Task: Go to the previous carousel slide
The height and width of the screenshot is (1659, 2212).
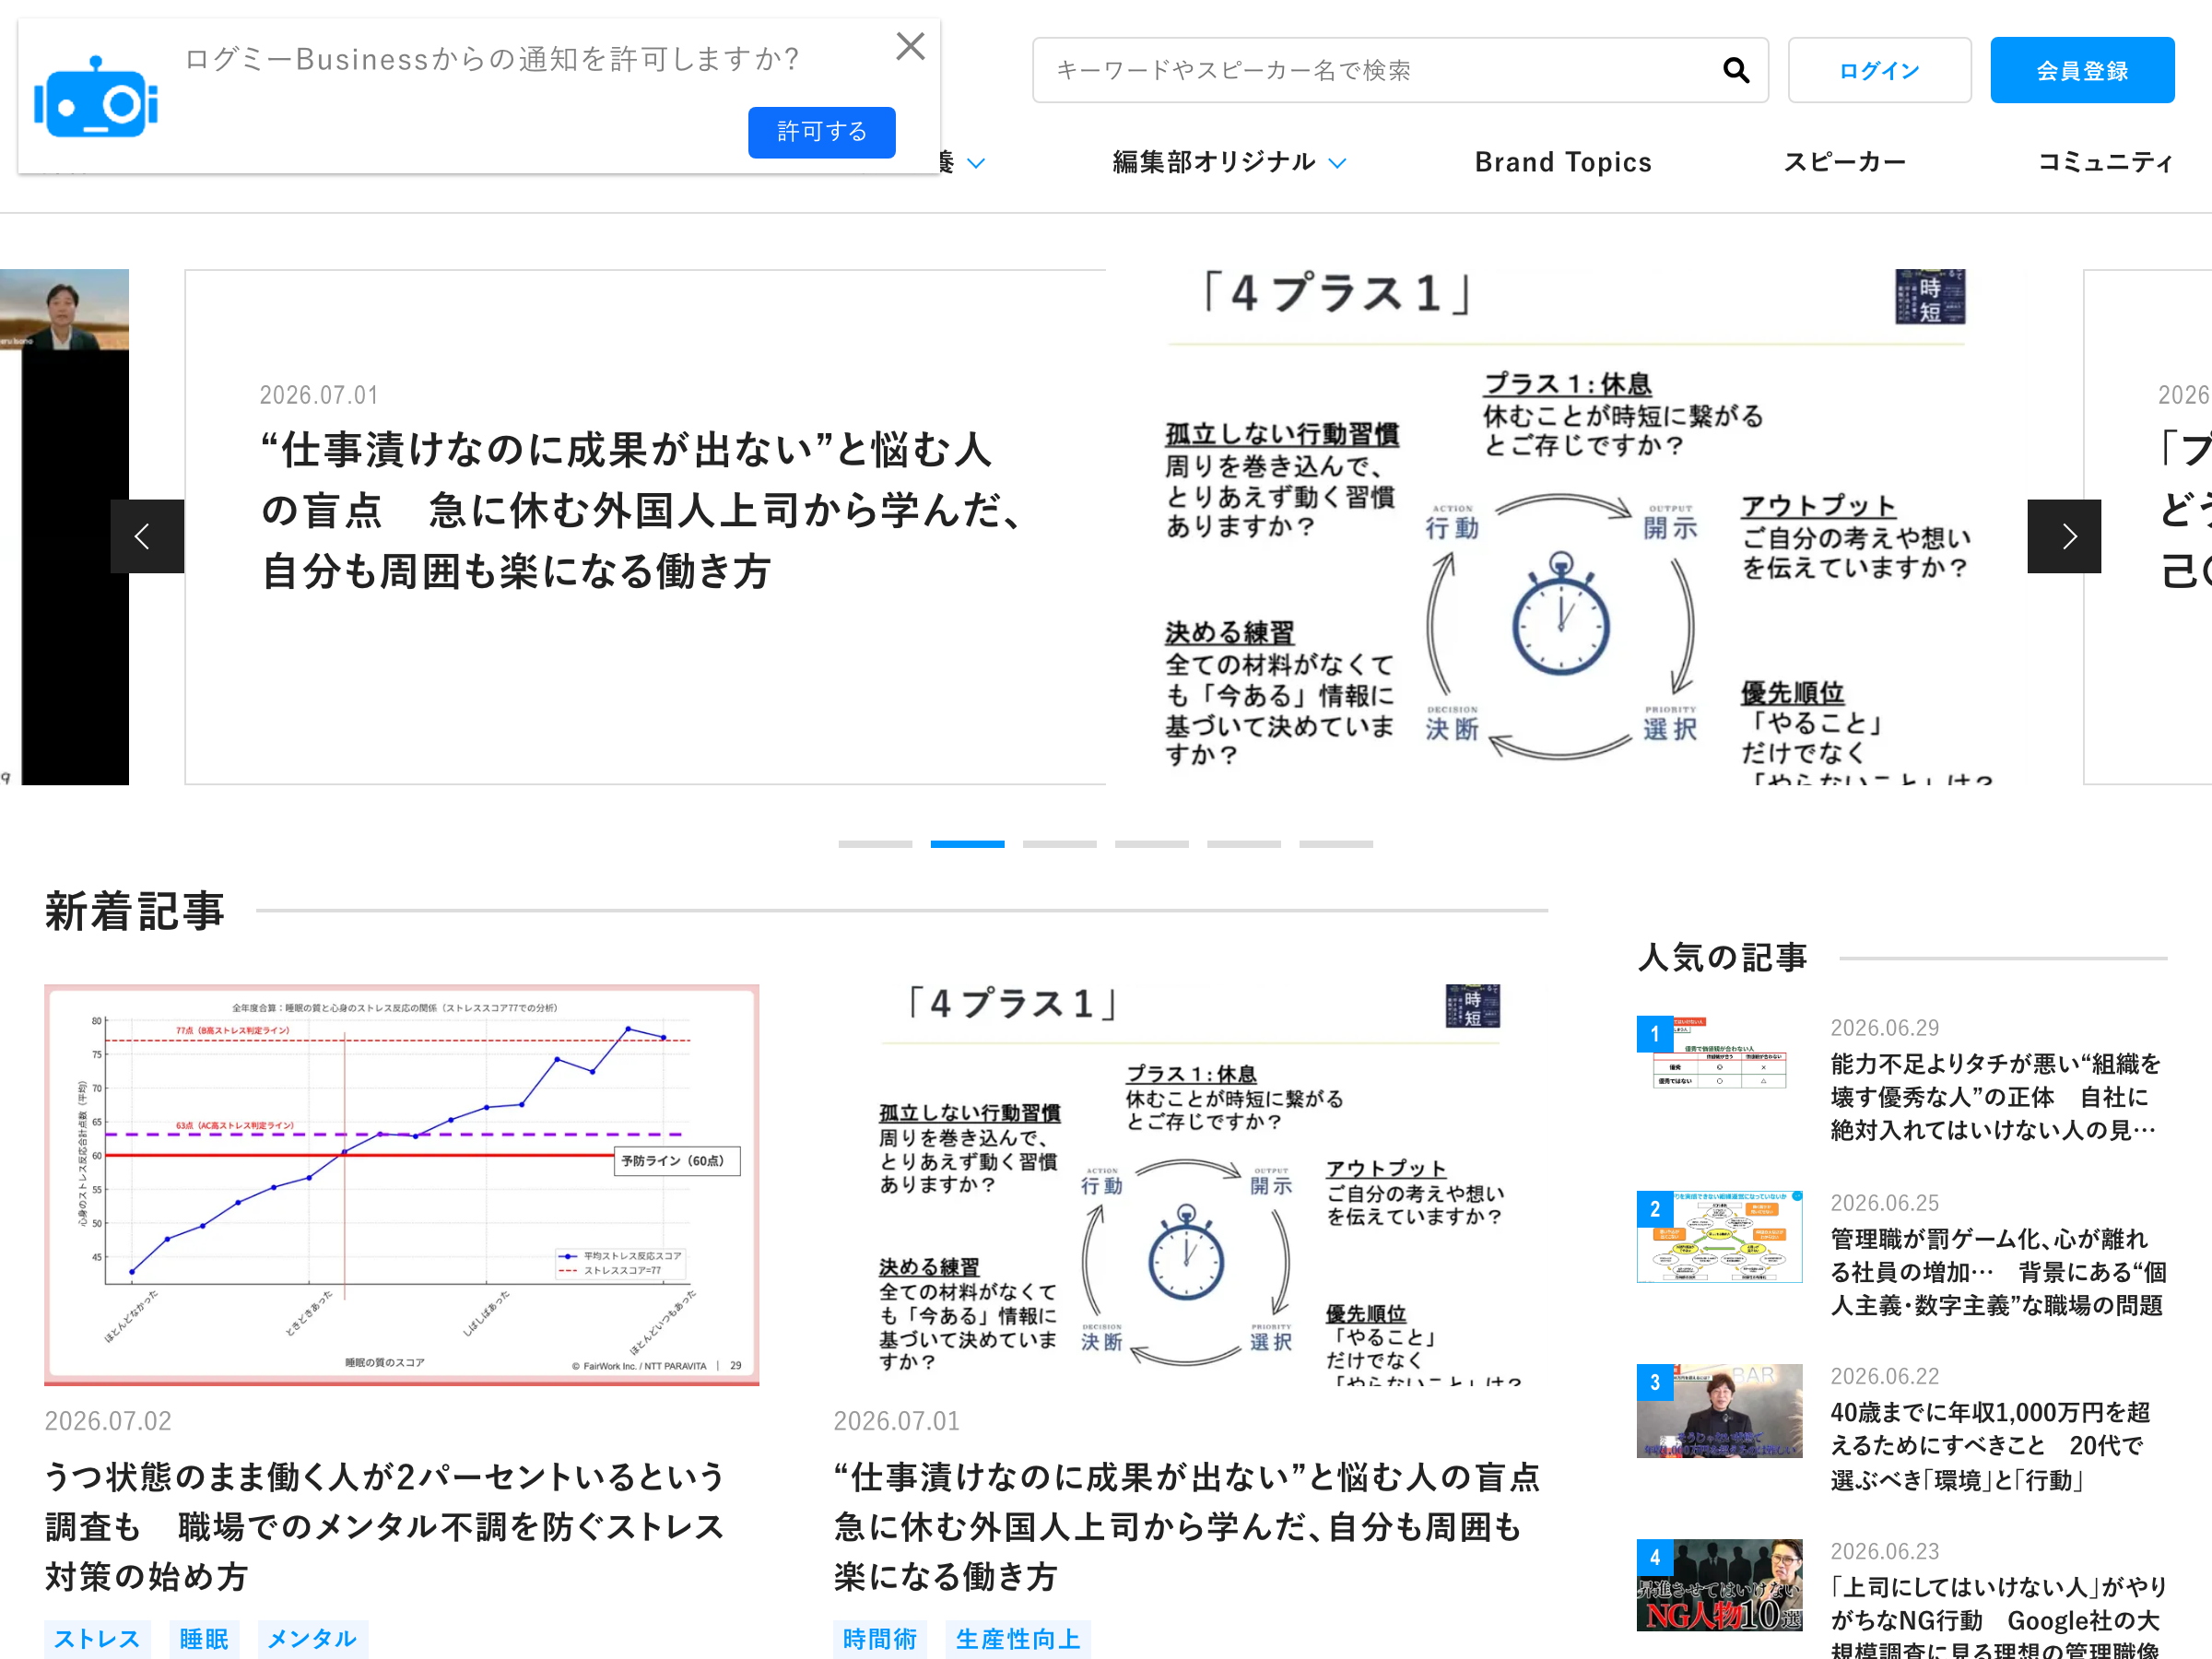Action: tap(147, 536)
